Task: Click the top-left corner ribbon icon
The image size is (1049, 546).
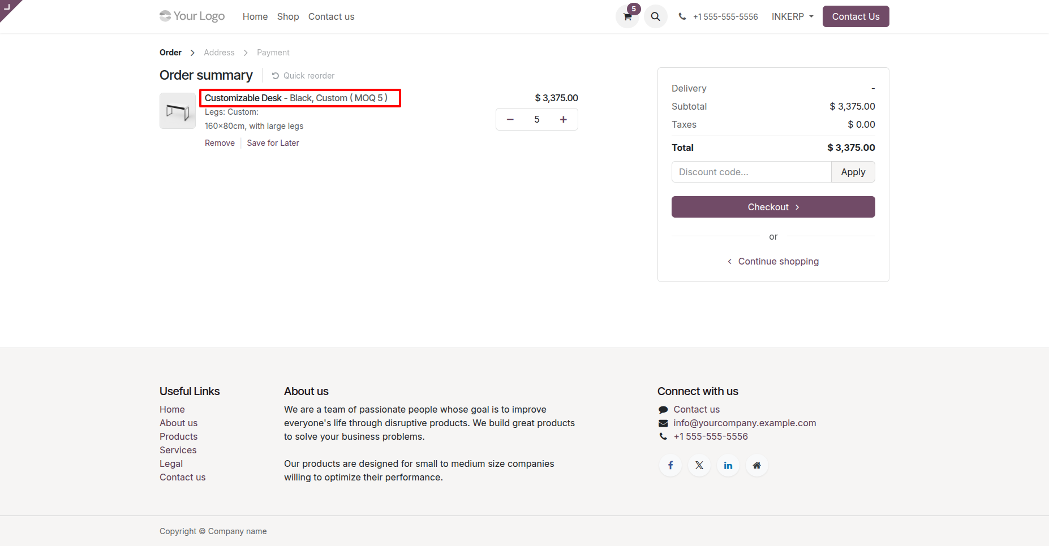Action: coord(7,7)
